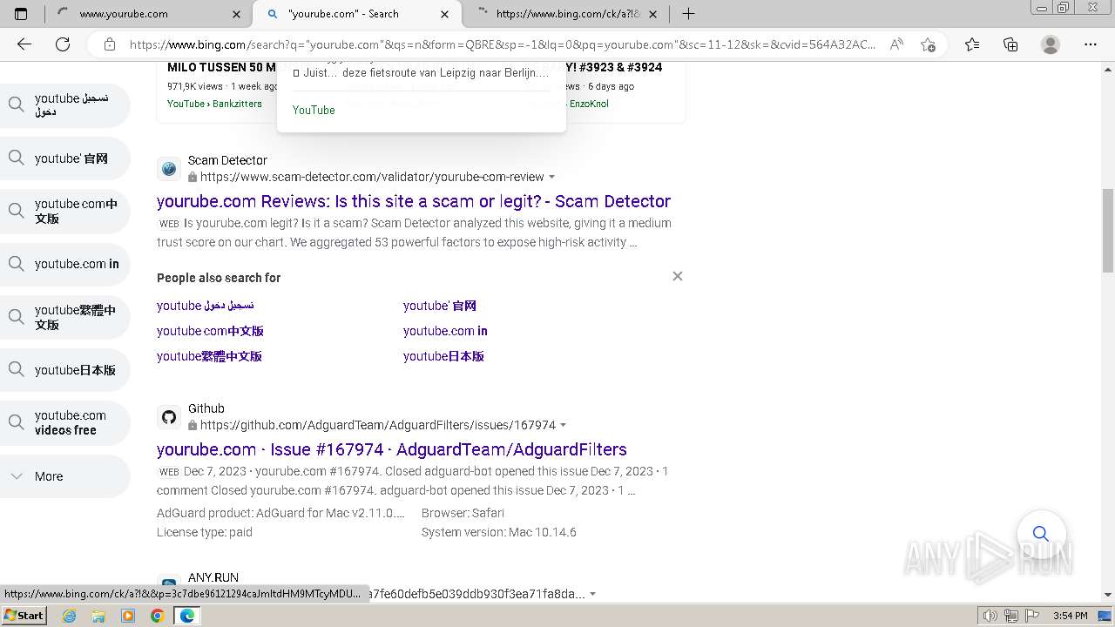Image resolution: width=1115 pixels, height=627 pixels.
Task: Click the floating blue search magnifier button
Action: 1041,533
